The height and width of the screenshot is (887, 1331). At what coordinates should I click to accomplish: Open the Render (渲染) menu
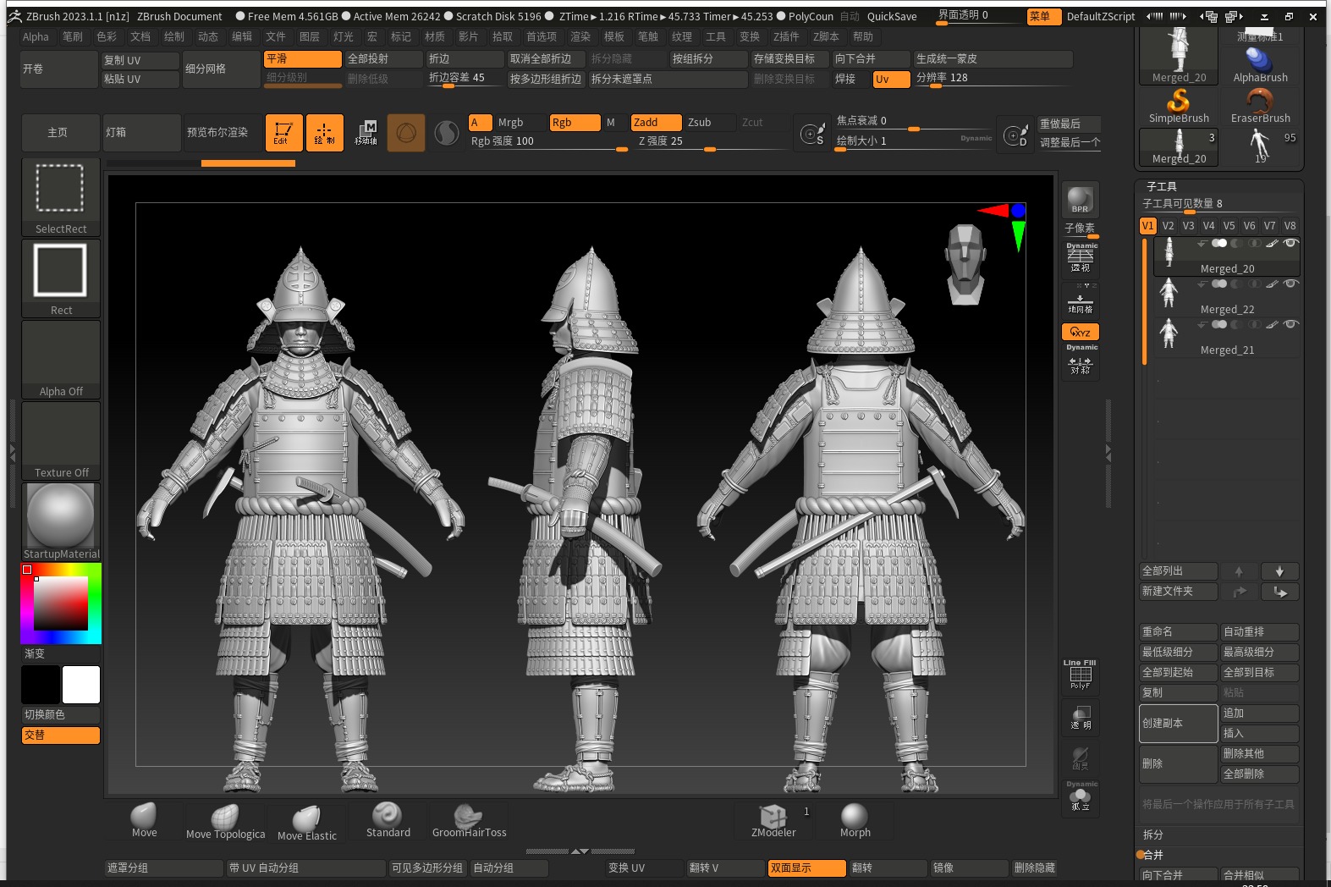pos(580,36)
